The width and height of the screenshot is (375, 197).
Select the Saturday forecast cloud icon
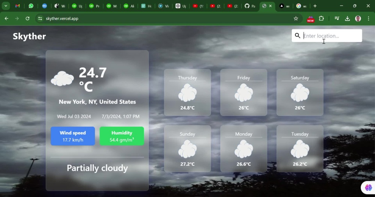pos(300,93)
